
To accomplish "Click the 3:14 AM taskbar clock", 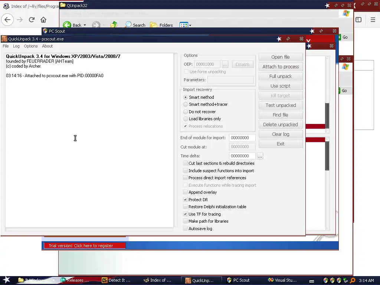I will click(x=366, y=281).
